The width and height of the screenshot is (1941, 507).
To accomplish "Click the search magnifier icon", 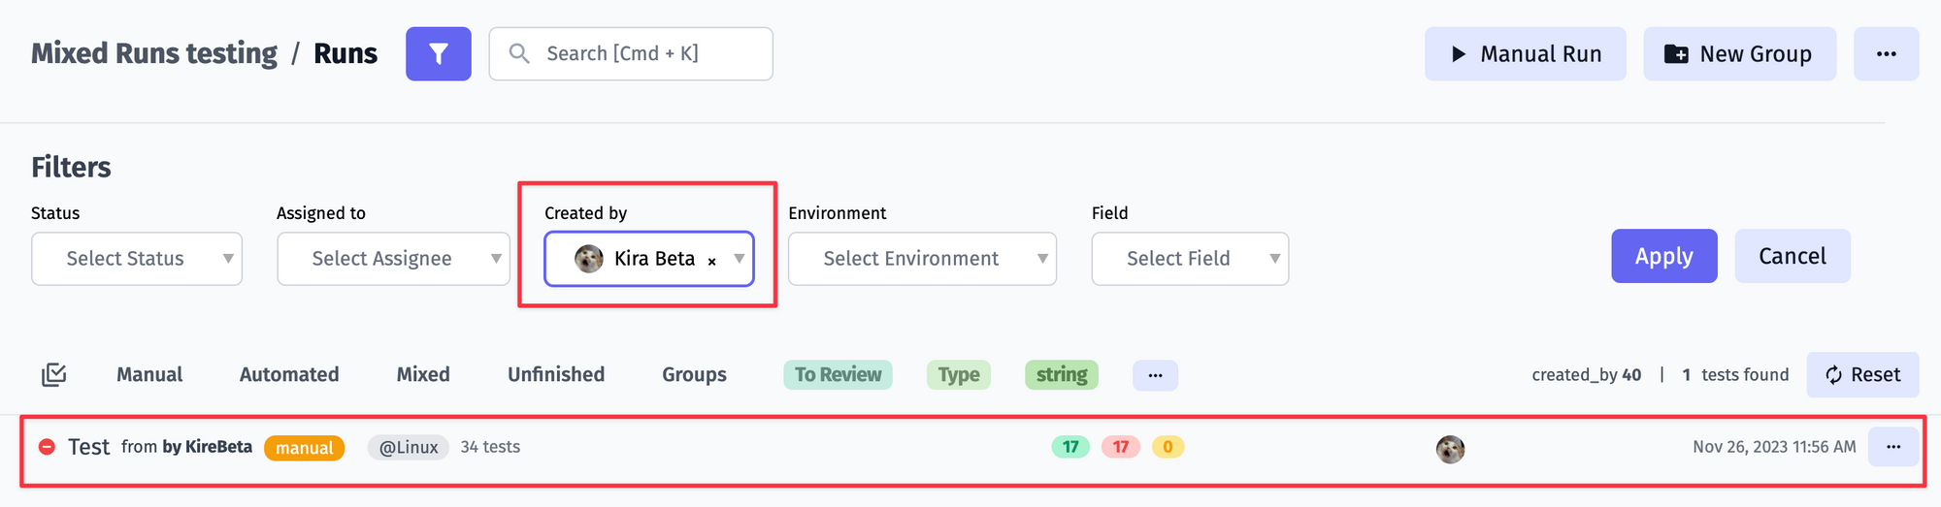I will (x=519, y=53).
